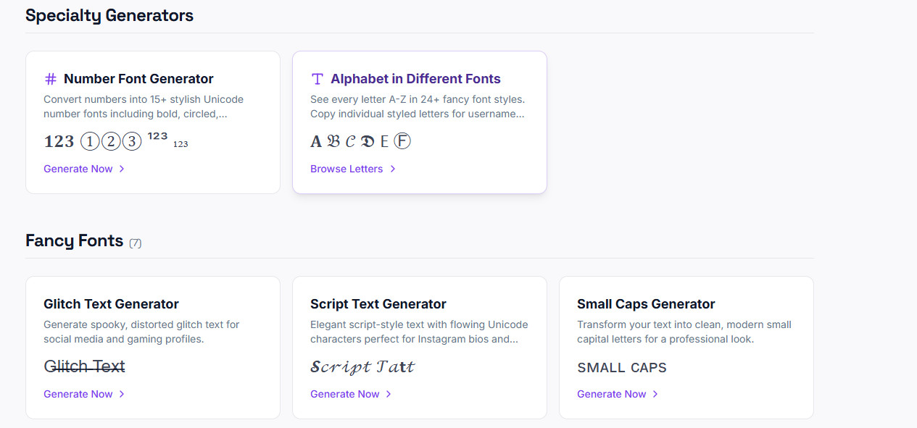Screen dimensions: 917x428
Task: Click the Specialty Generators section heading
Action: click(109, 15)
